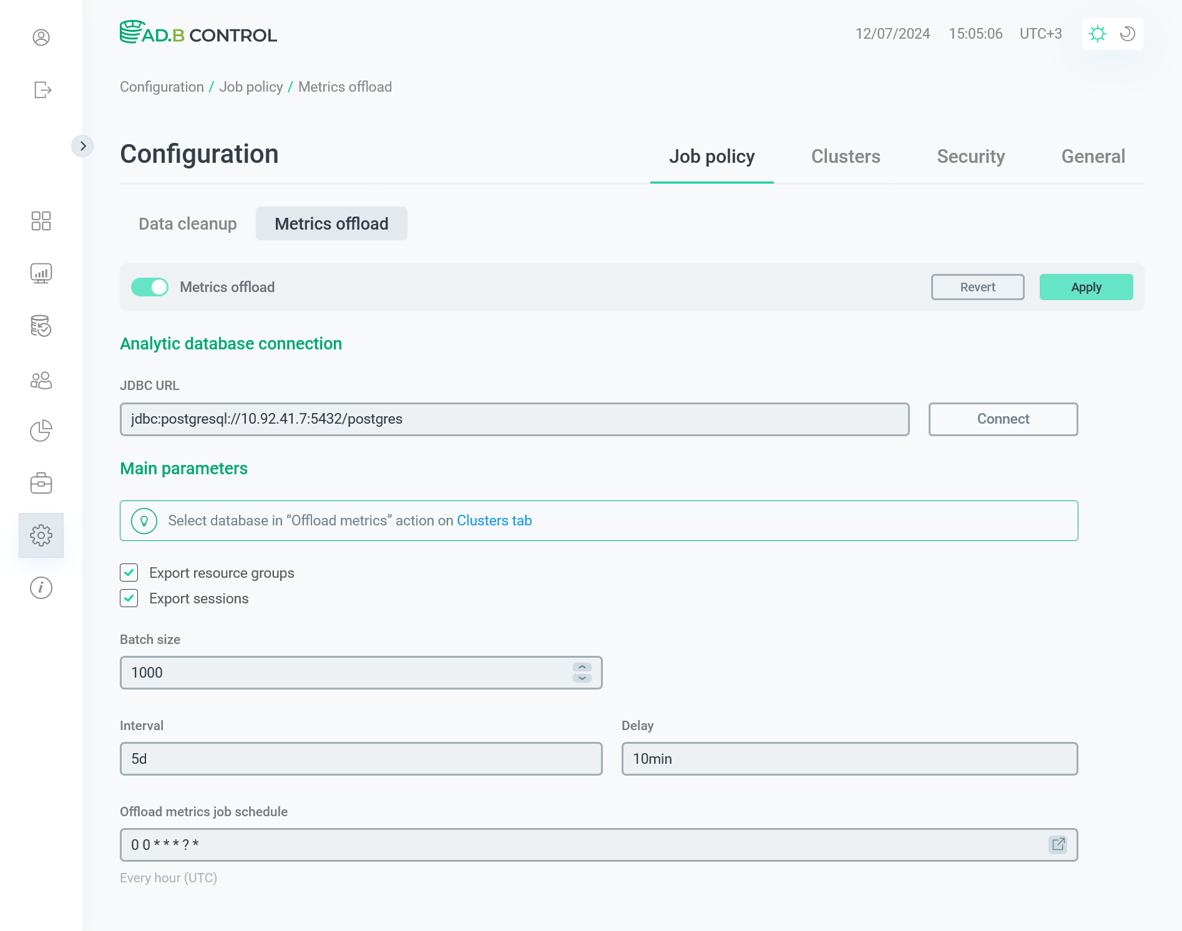Open the dashboard grid icon
The image size is (1182, 931).
click(41, 221)
